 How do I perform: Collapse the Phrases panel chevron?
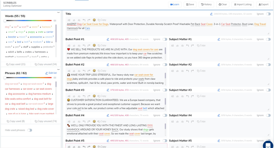(x=58, y=70)
